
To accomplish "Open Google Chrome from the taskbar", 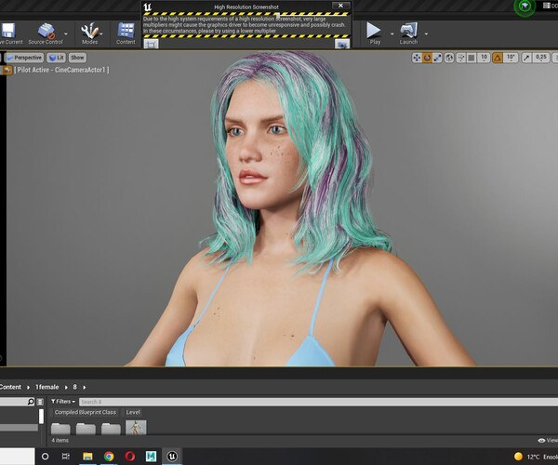I will [x=109, y=456].
